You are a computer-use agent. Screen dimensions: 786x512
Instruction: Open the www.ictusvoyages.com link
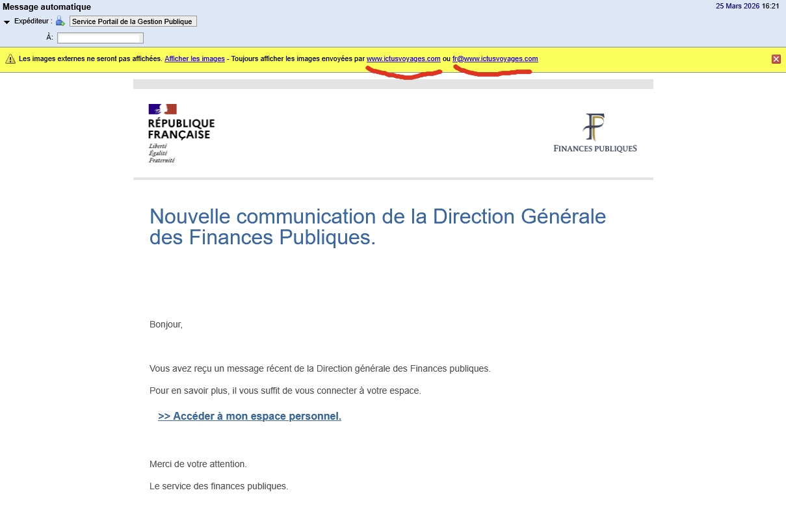[x=403, y=58]
